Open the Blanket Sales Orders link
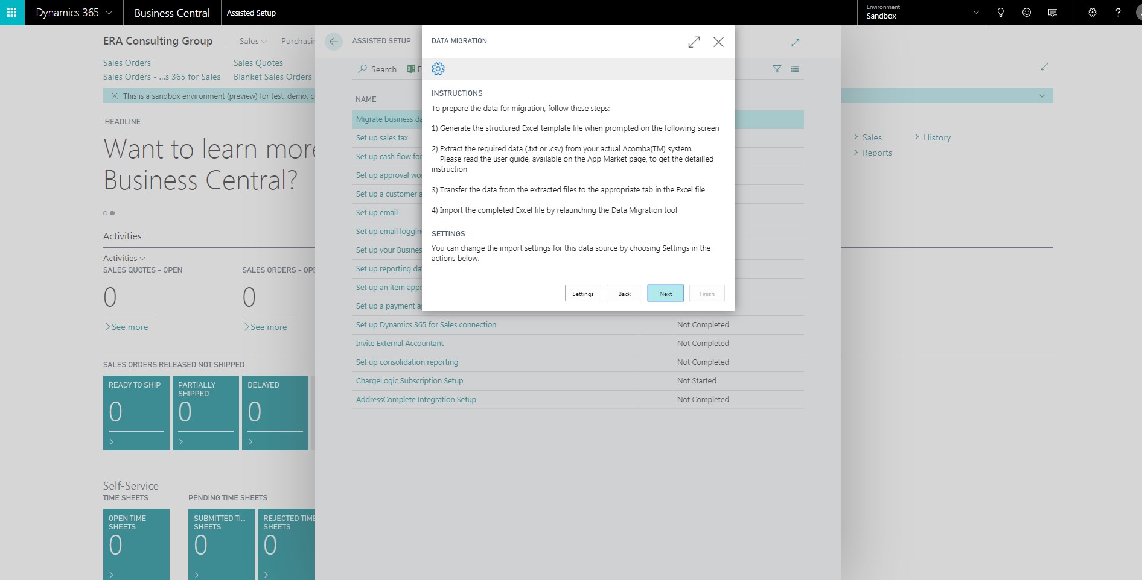 pyautogui.click(x=273, y=77)
